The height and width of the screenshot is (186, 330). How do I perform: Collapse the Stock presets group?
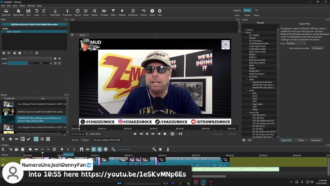click(x=243, y=33)
